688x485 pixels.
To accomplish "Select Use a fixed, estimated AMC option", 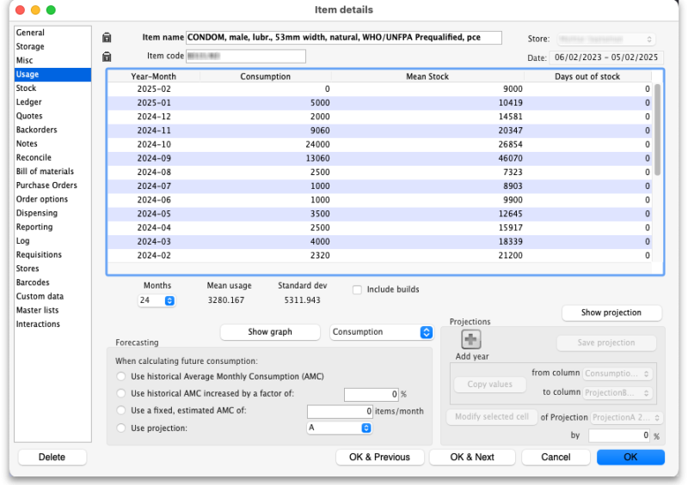I will (121, 411).
